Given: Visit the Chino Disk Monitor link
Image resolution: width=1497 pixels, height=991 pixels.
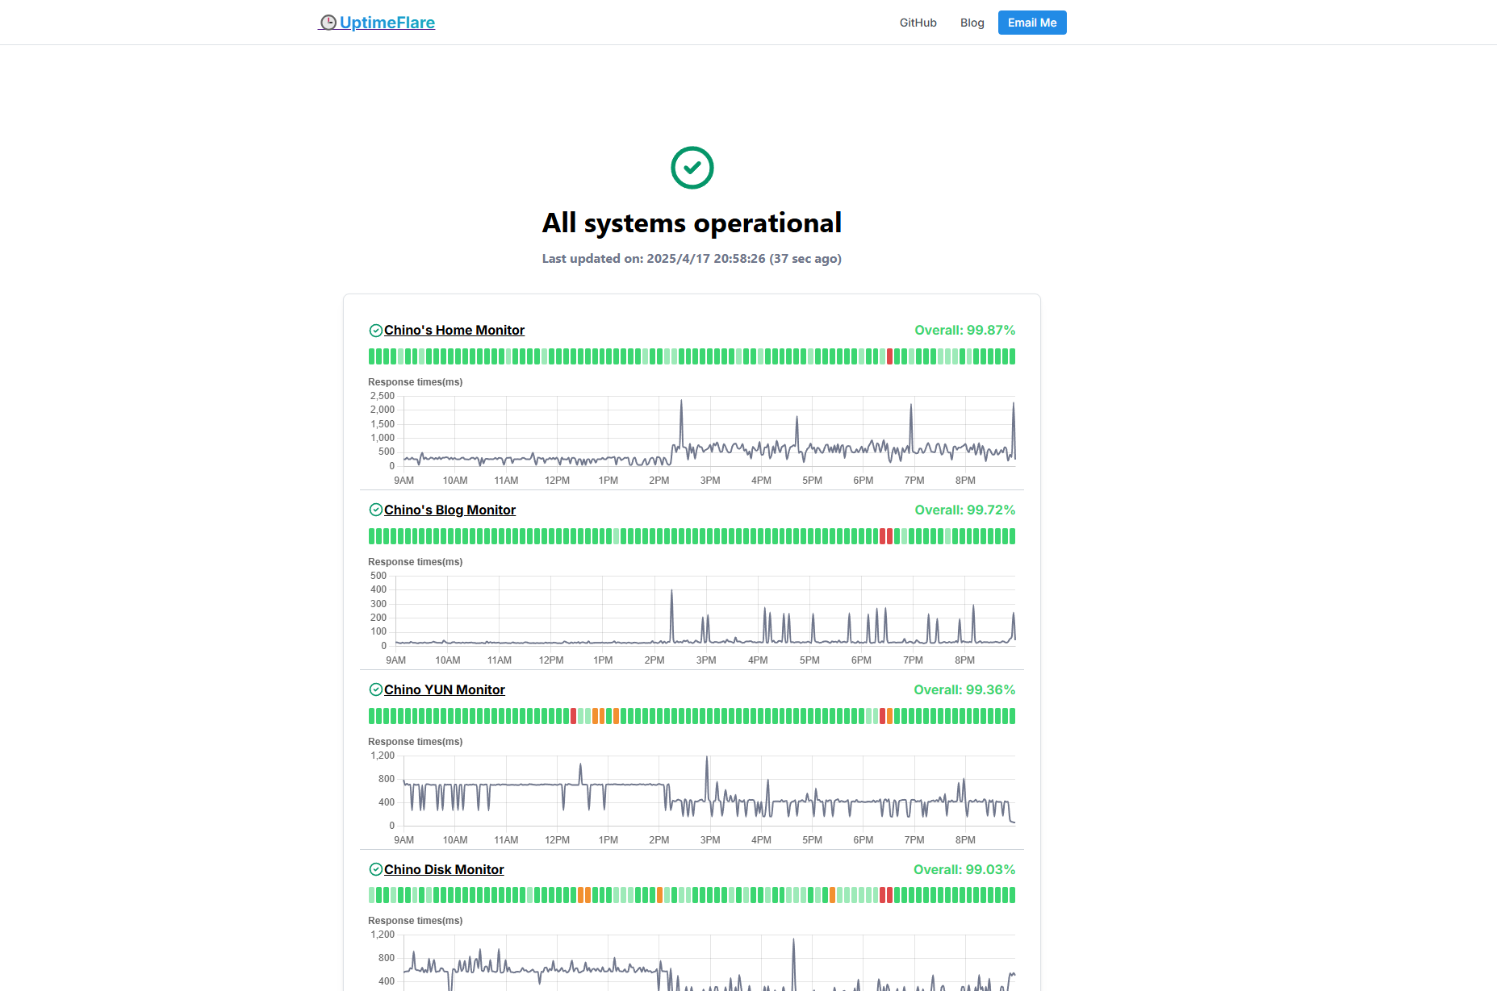Looking at the screenshot, I should [x=444, y=870].
